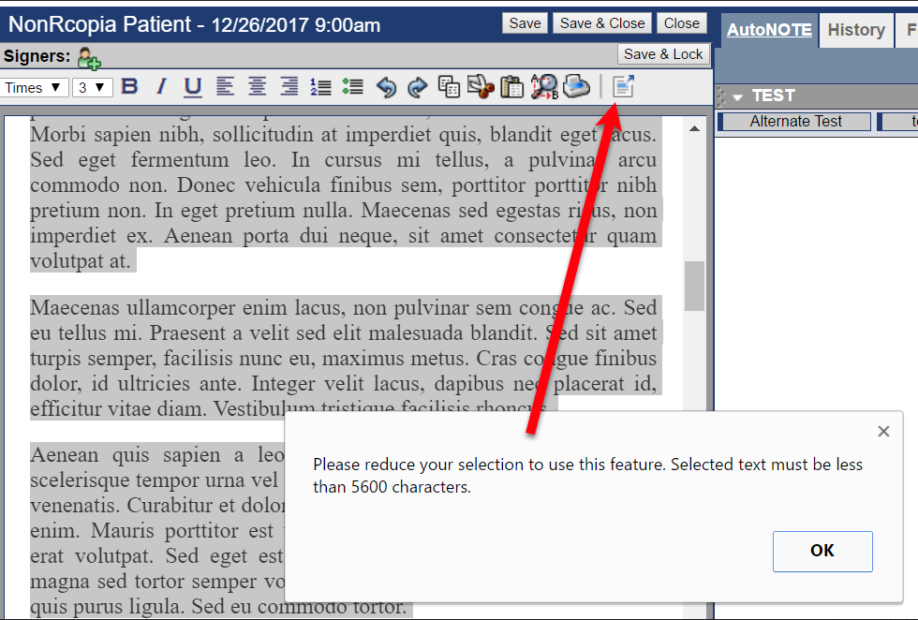Click the editor's vertical scrollbar thumb
Viewport: 918px width, 620px height.
coord(694,287)
